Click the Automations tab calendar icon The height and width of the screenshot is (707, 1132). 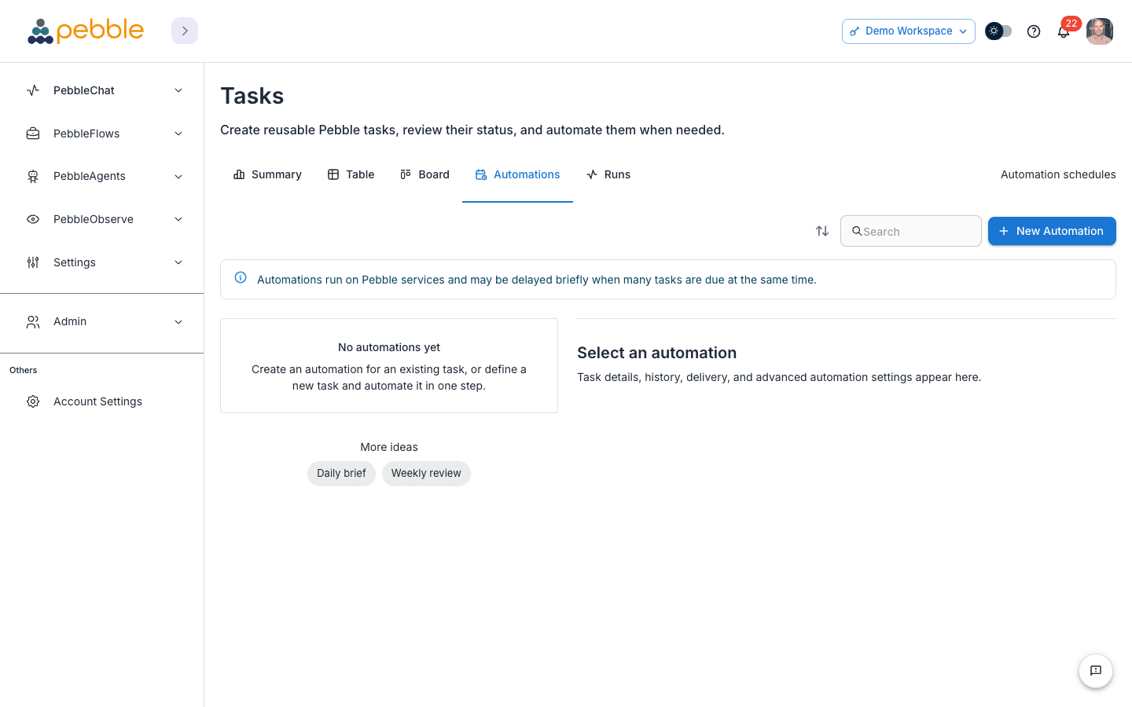pos(481,174)
